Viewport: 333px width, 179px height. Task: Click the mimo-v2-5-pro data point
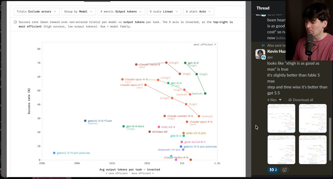183,133
